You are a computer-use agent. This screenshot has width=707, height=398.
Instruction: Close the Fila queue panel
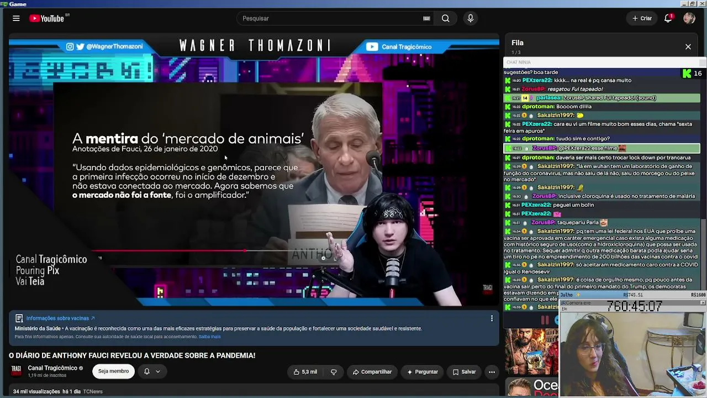pyautogui.click(x=688, y=47)
